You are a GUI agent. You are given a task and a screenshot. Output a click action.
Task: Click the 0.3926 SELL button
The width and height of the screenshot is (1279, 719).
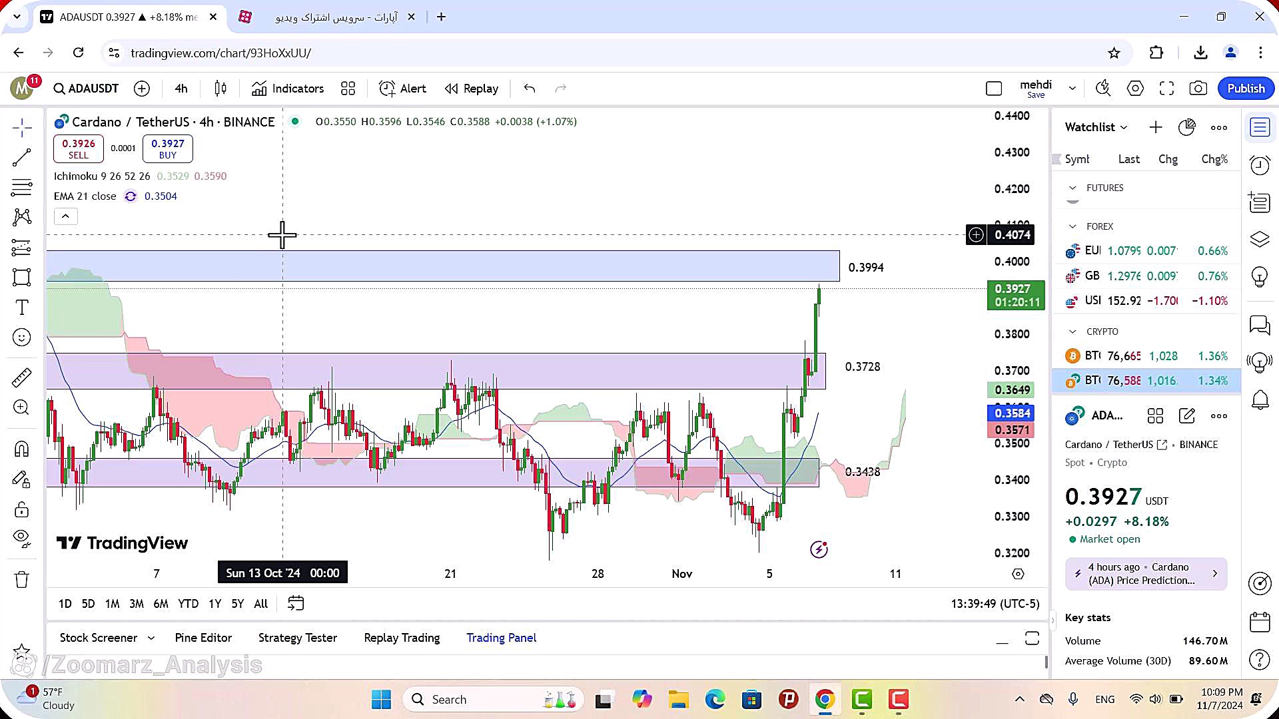79,148
